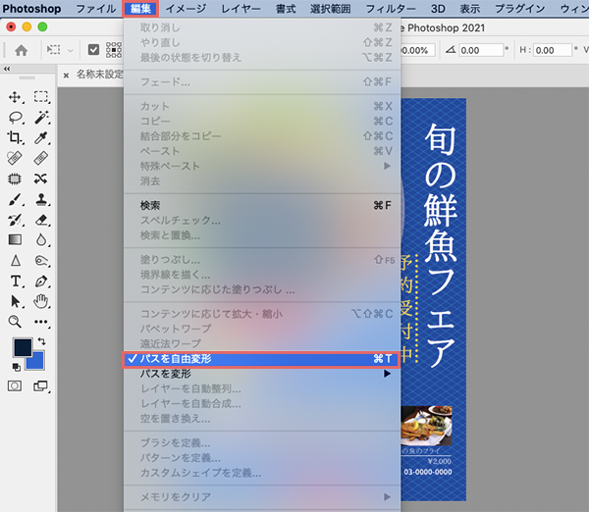Select the Type tool
The image size is (589, 512).
pos(16,281)
